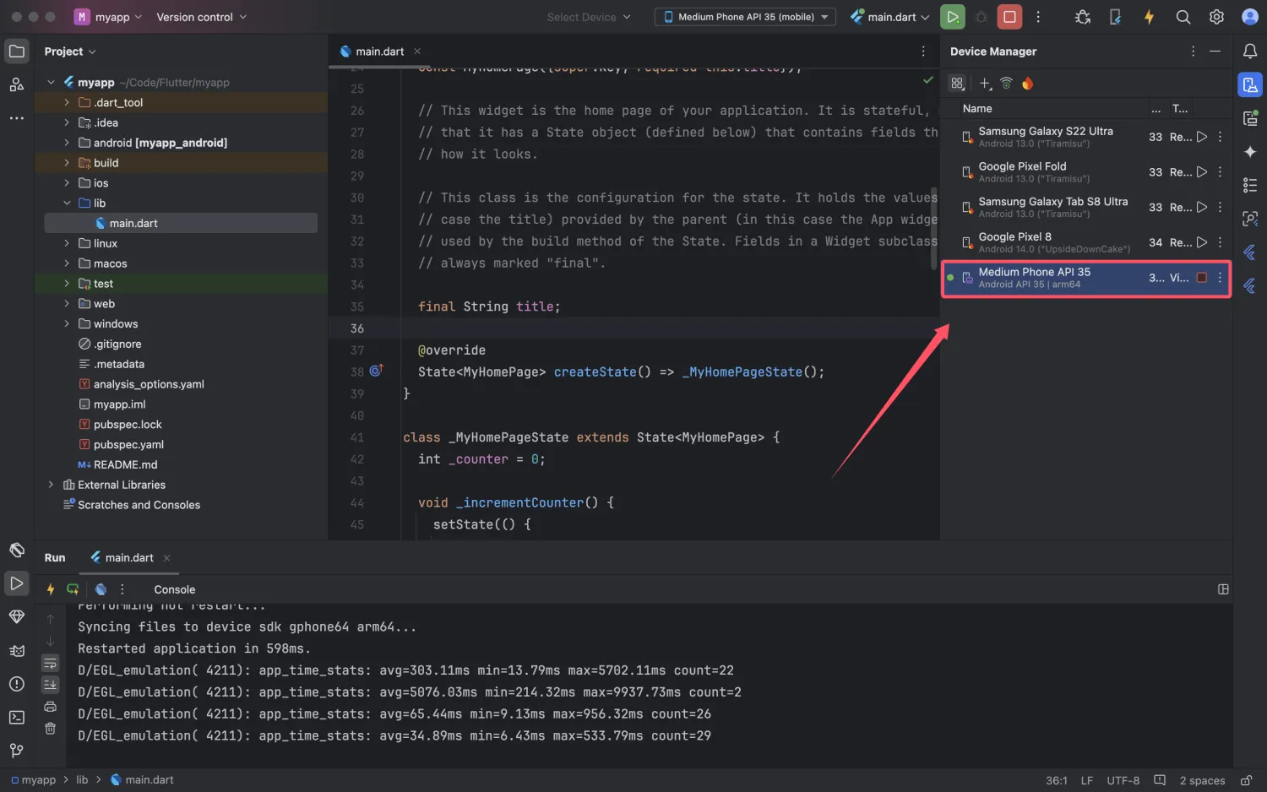Open the three-dot menu for the Google Pixel Fold row

(x=1220, y=172)
